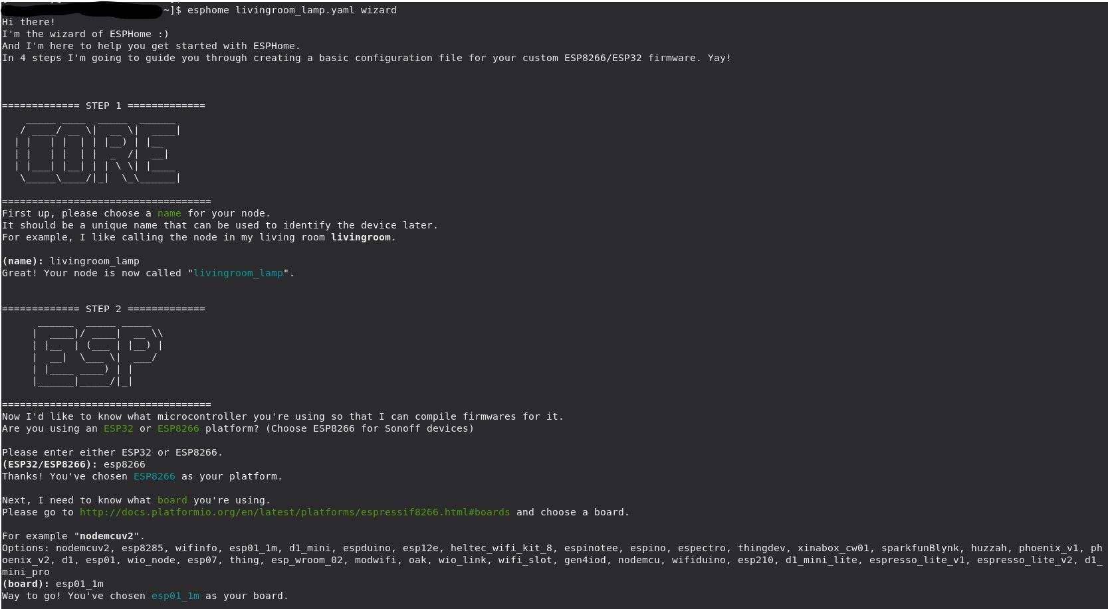Screen dimensions: 1108x609
Task: Click 'wifiduino' in the Options list
Action: point(699,560)
